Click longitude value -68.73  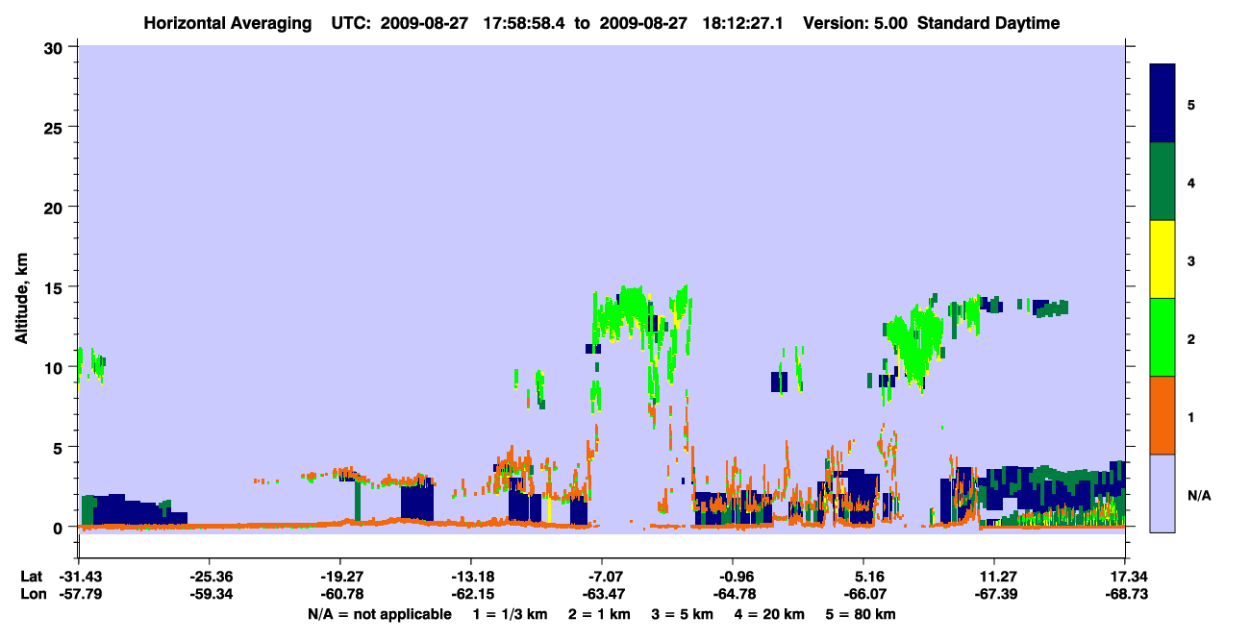click(x=1125, y=595)
